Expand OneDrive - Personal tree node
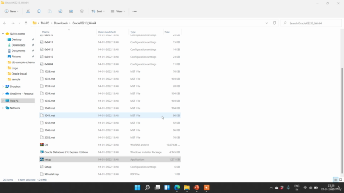Image resolution: width=344 pixels, height=193 pixels. (x=3, y=94)
